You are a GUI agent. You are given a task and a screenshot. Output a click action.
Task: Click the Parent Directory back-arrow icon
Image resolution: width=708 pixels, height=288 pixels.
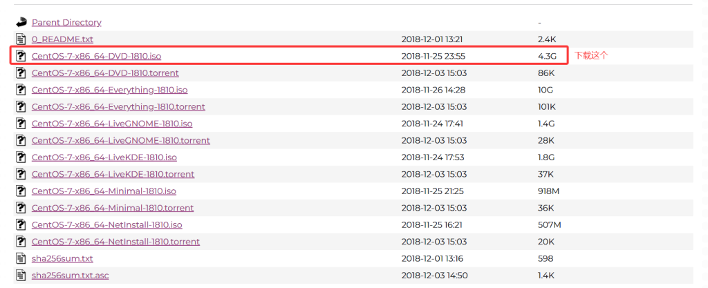(21, 22)
